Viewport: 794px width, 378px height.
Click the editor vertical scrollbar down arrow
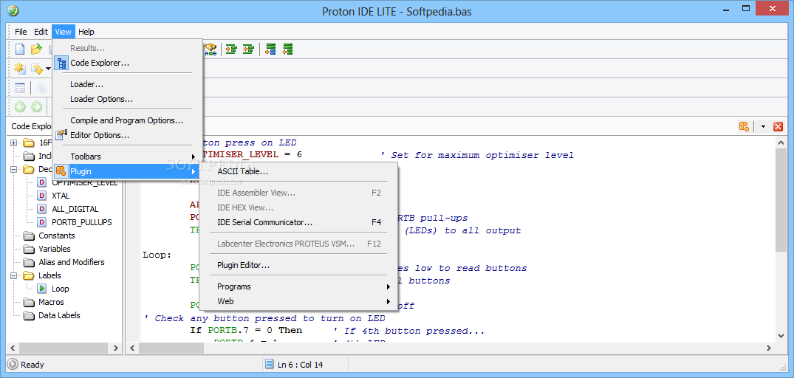[780, 335]
